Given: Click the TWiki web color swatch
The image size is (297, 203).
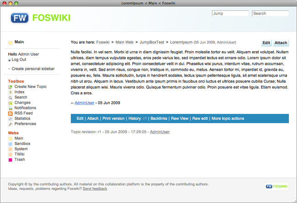Looking at the screenshot, I should (x=11, y=154).
